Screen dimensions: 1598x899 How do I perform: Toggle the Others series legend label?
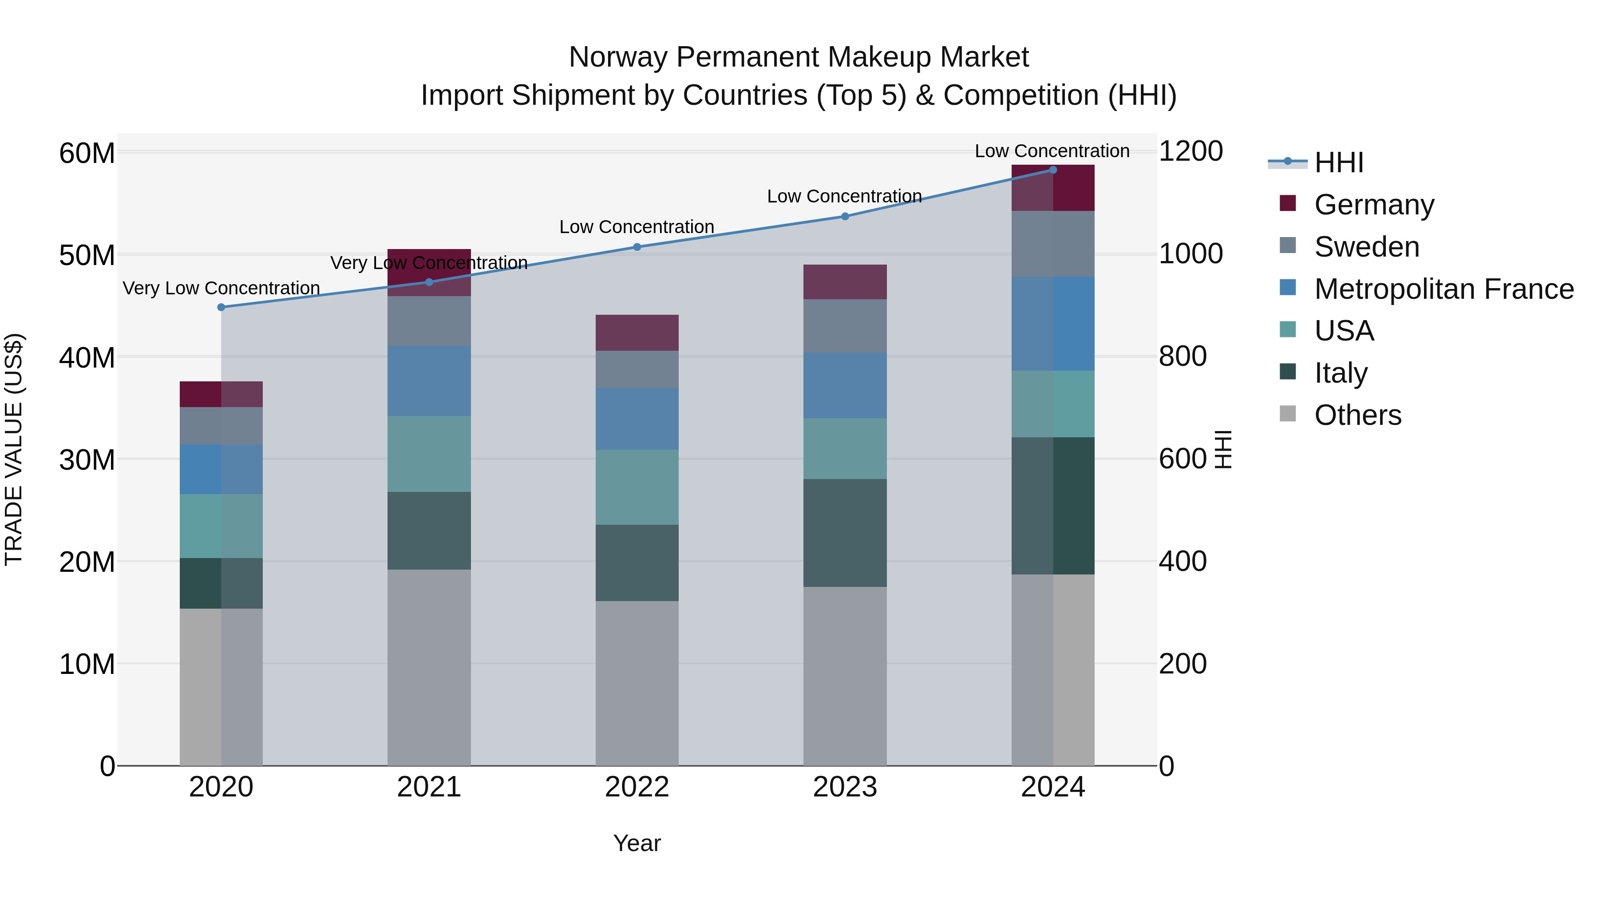(x=1358, y=415)
